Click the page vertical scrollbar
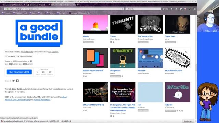 196,68
